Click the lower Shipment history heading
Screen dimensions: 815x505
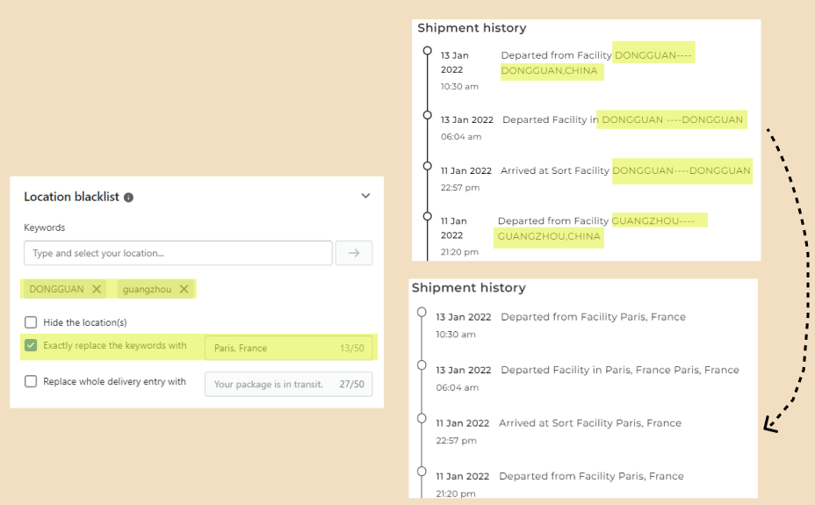[468, 288]
